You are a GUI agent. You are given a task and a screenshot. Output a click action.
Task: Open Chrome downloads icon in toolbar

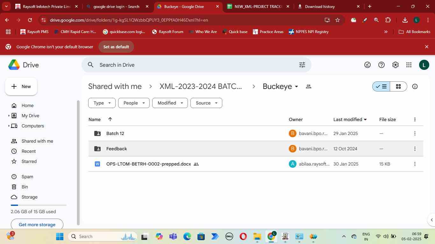(x=405, y=20)
